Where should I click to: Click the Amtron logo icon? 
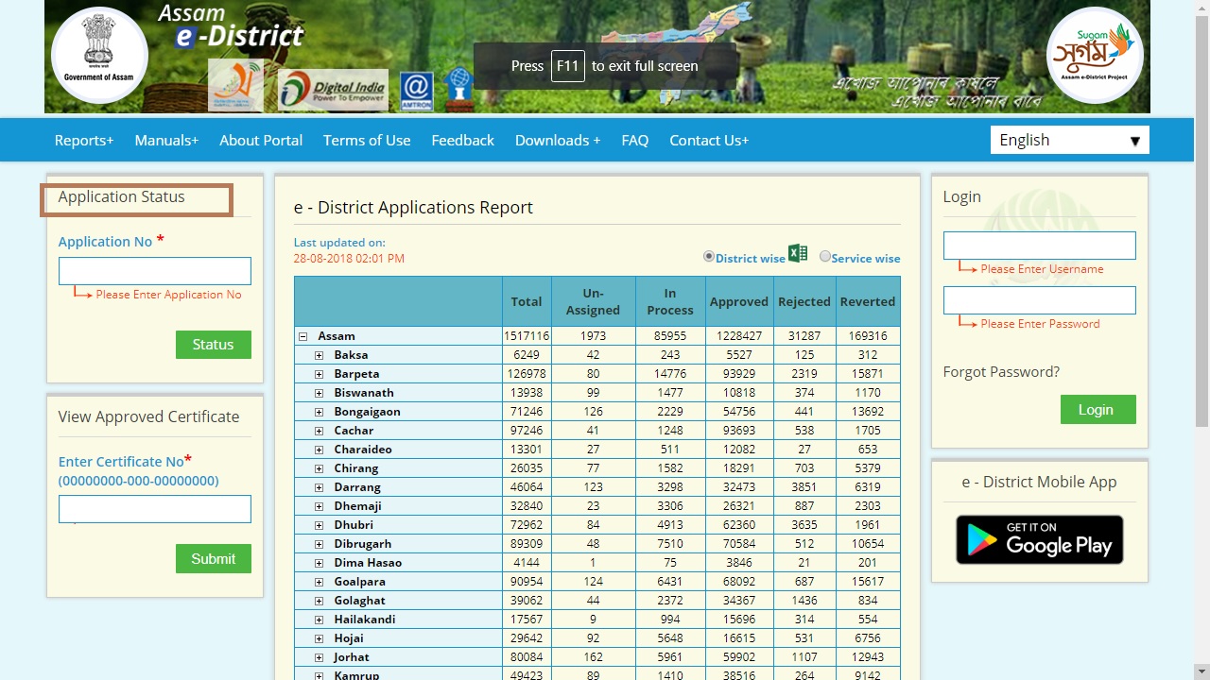pyautogui.click(x=417, y=91)
